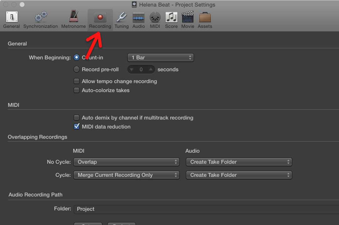Open the Movie clapperboard settings icon
Image resolution: width=339 pixels, height=225 pixels.
pyautogui.click(x=188, y=18)
